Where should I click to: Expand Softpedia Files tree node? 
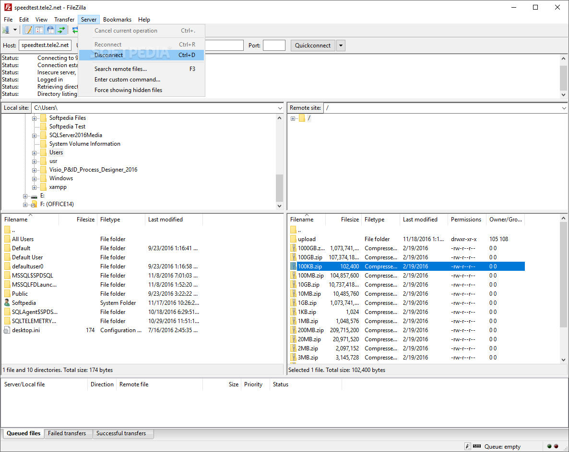34,118
